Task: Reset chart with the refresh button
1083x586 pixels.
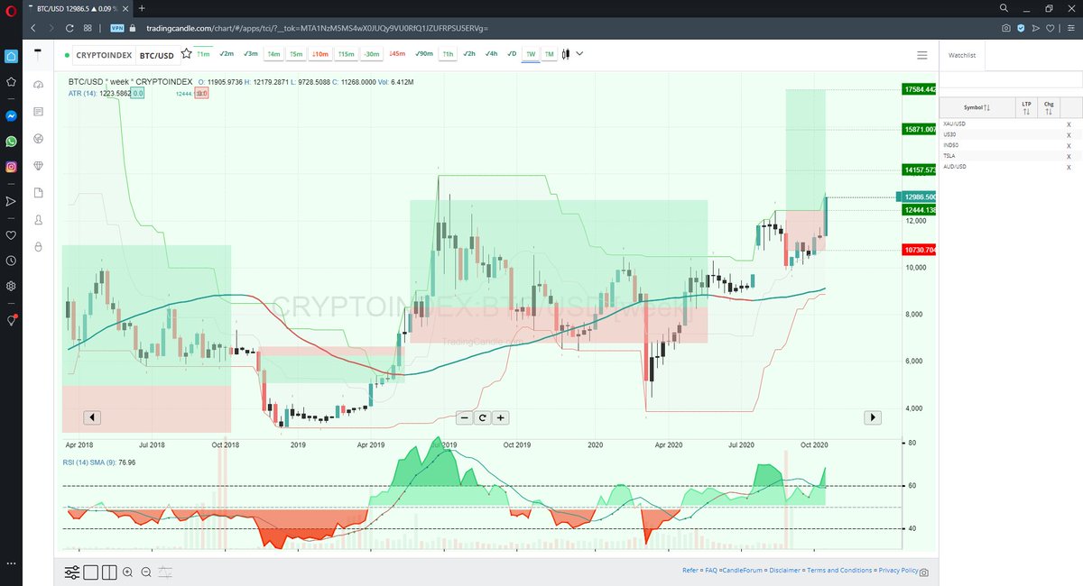Action: pos(483,417)
